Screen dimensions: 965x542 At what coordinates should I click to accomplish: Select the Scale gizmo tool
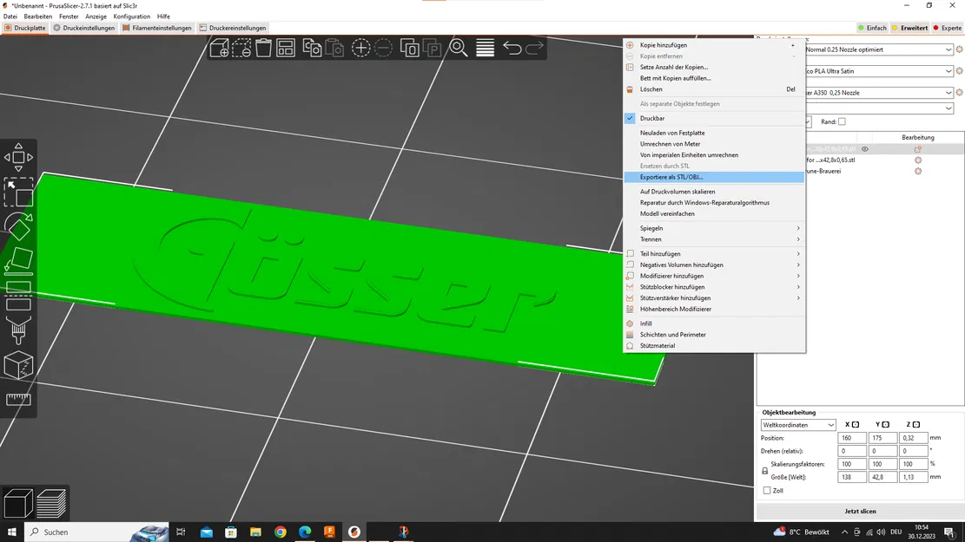coord(18,193)
